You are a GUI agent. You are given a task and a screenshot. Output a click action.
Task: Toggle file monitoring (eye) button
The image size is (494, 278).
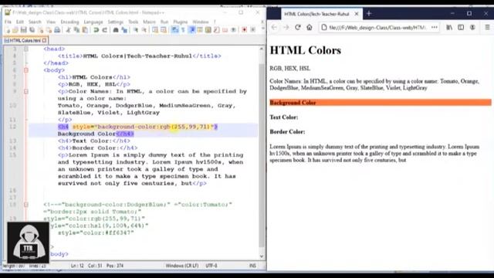point(233,30)
